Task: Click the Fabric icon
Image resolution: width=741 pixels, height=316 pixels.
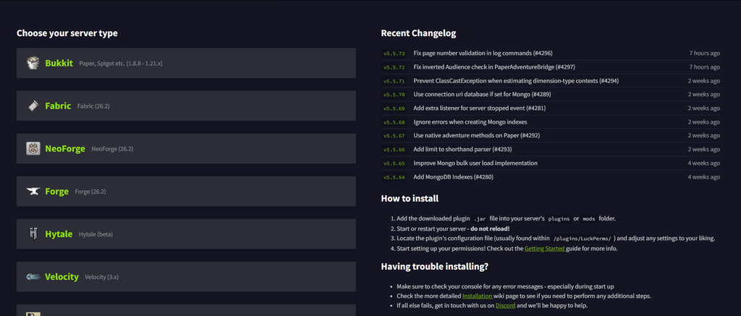Action: click(33, 106)
